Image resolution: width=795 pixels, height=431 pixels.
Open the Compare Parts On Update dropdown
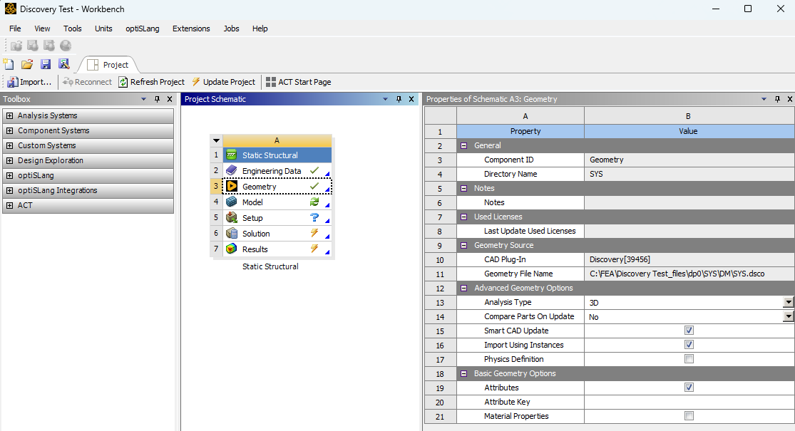(789, 316)
